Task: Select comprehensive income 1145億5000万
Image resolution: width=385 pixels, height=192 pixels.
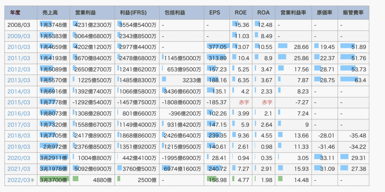Action: [182, 58]
